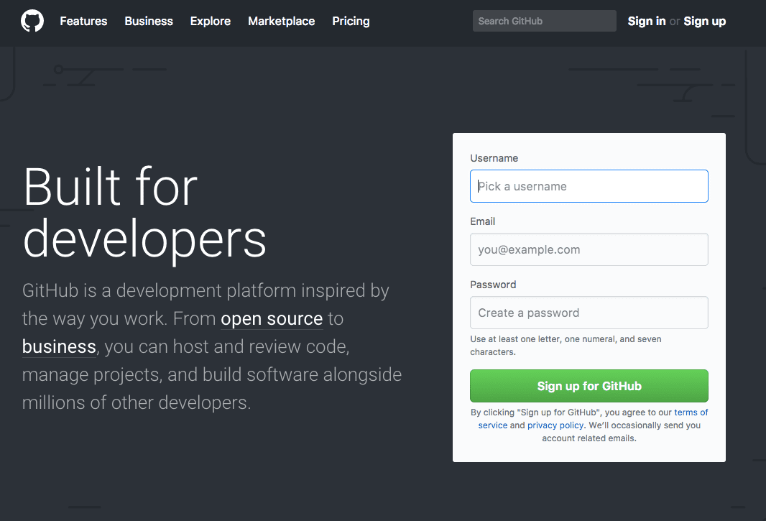Image resolution: width=766 pixels, height=521 pixels.
Task: Open the Features menu item
Action: tap(83, 21)
